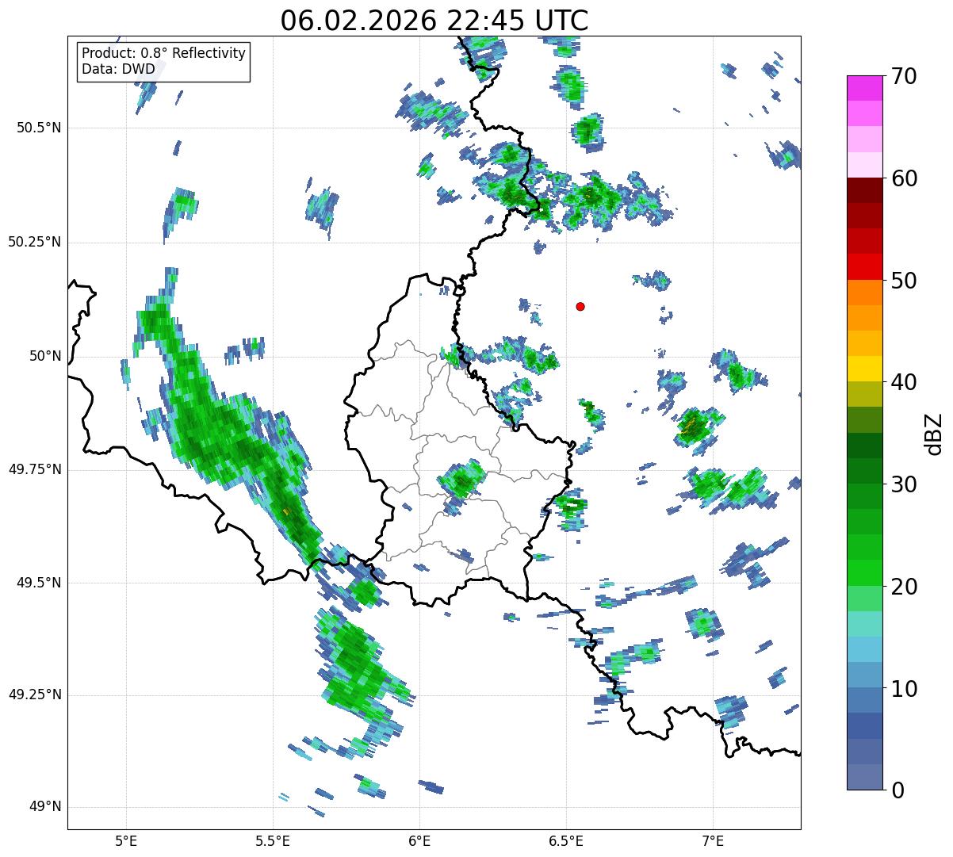Viewport: 953px width, 857px height.
Task: Click the '6.5°E' longitude label
Action: [x=566, y=840]
